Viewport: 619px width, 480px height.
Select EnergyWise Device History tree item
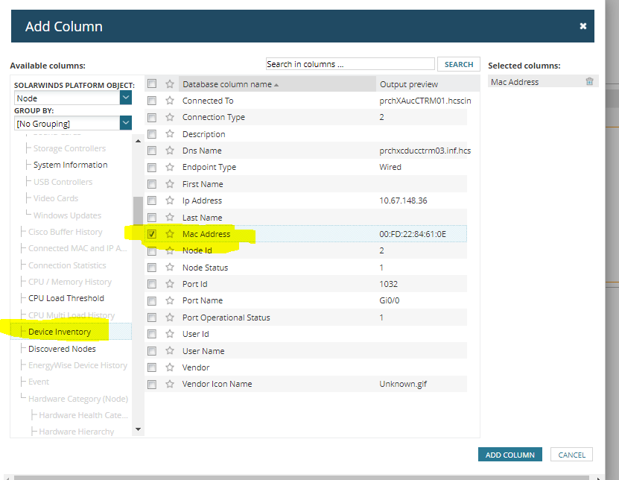click(x=77, y=365)
